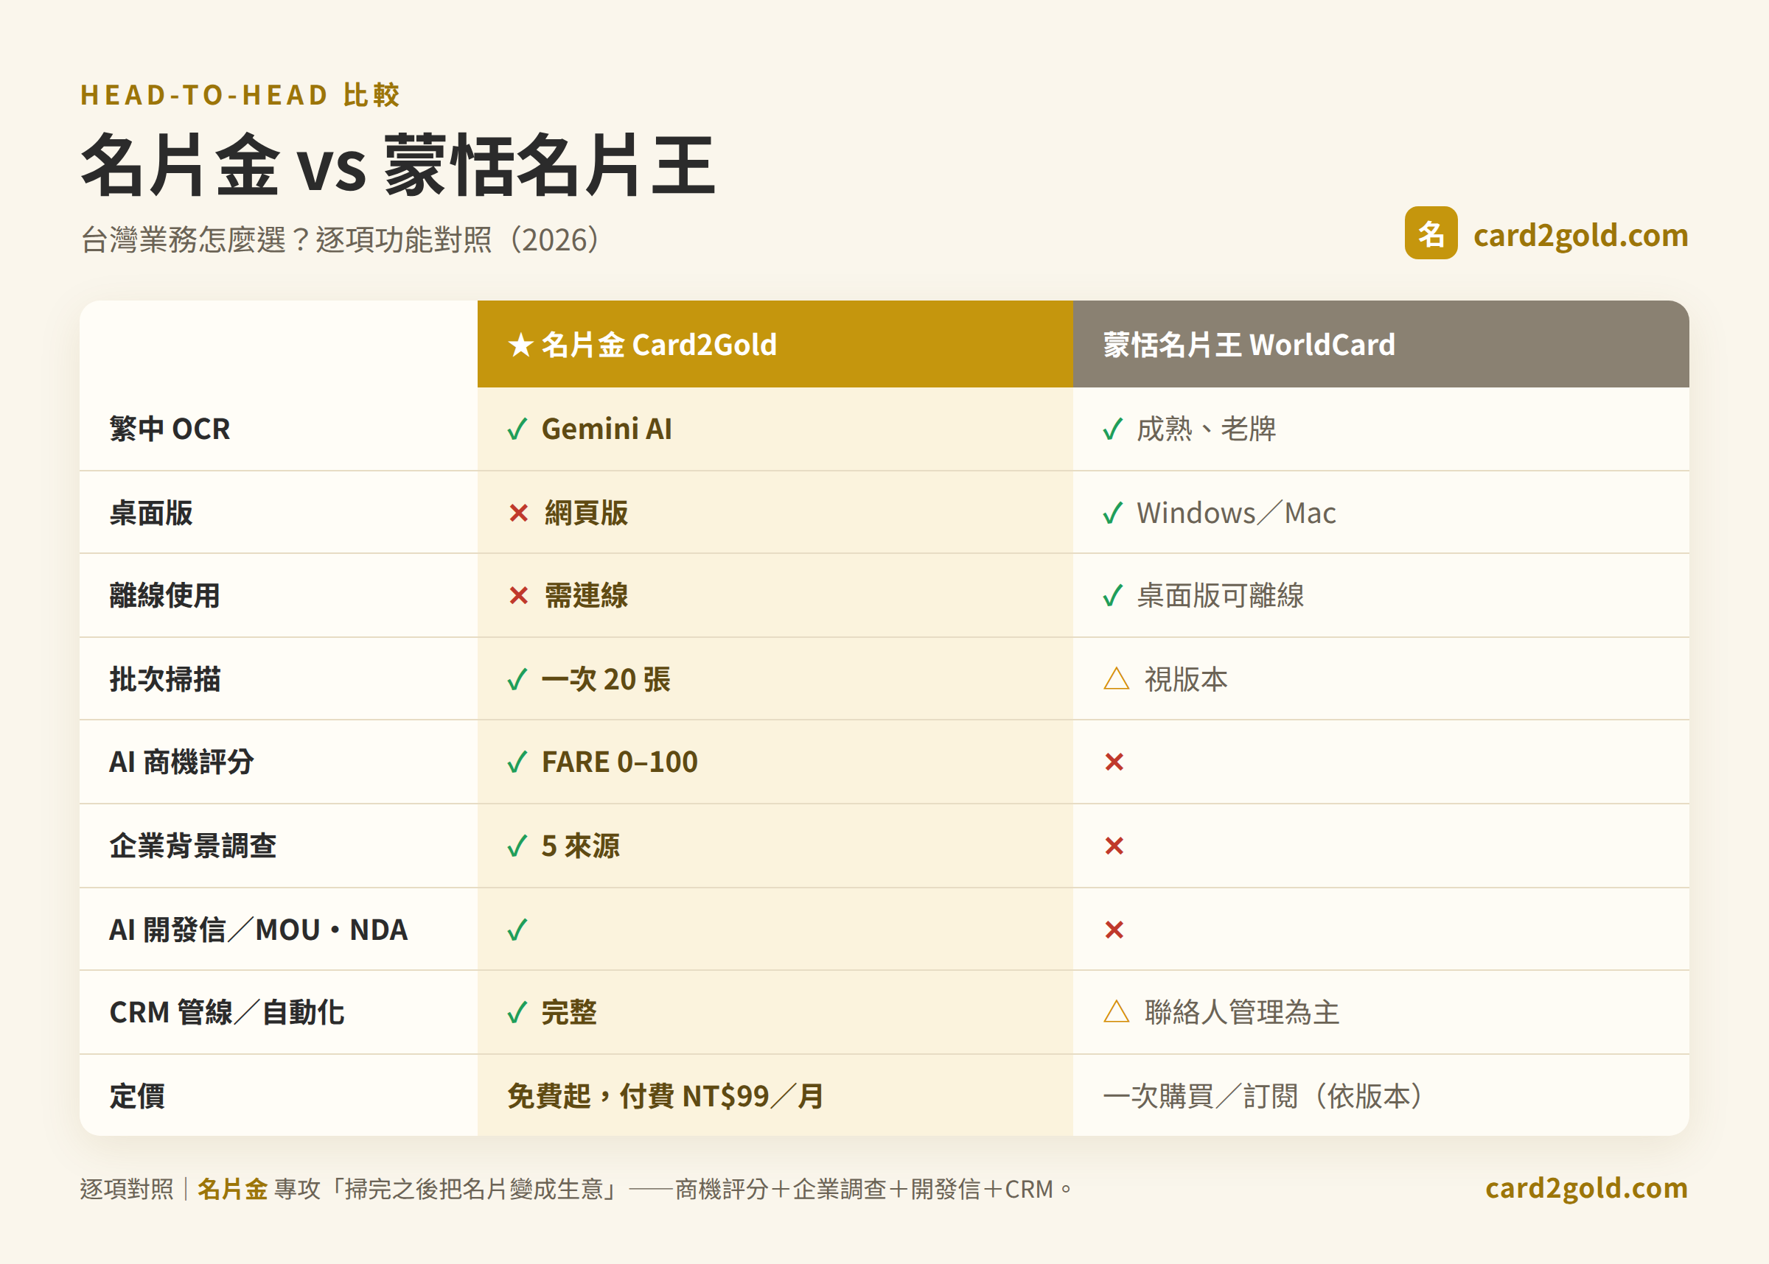Viewport: 1769px width, 1264px height.
Task: Open the card2gold.com link beside the logo
Action: click(x=1580, y=235)
